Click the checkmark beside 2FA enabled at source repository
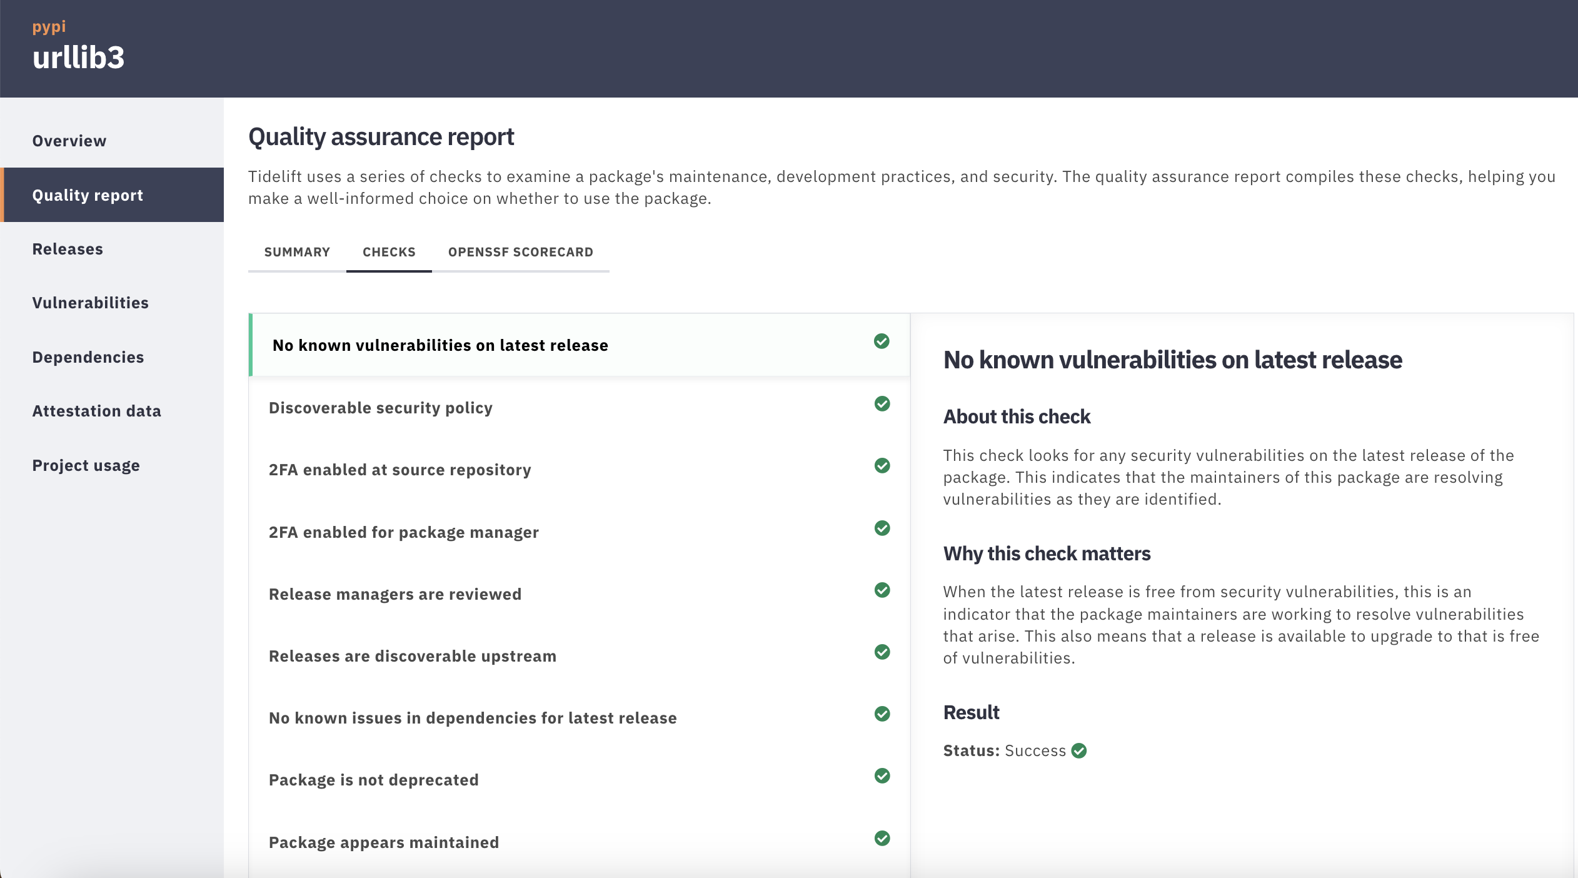The image size is (1578, 878). pos(882,465)
